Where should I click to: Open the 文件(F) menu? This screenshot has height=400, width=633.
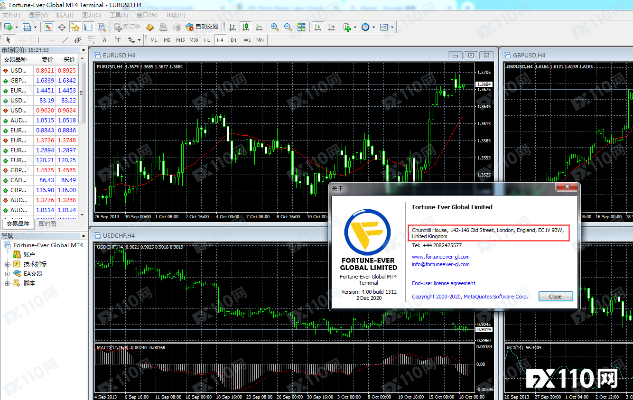(11, 15)
